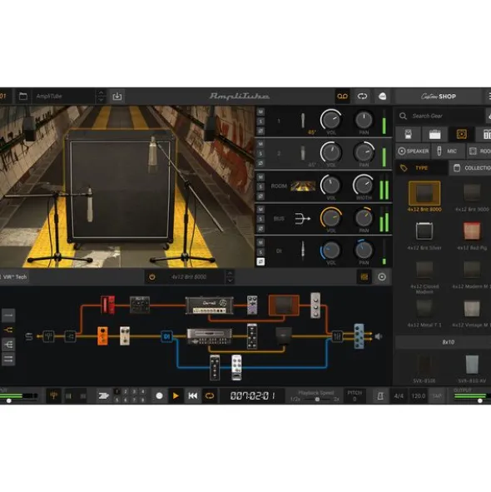Select the red pedal in upper chain
Screen dimensions: 491x492
[x=107, y=305]
